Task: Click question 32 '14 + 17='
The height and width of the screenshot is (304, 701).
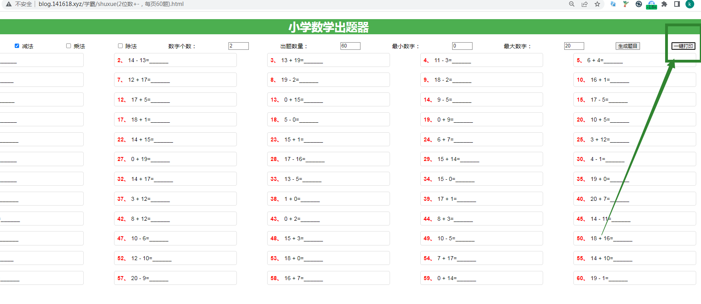Action: coord(175,179)
